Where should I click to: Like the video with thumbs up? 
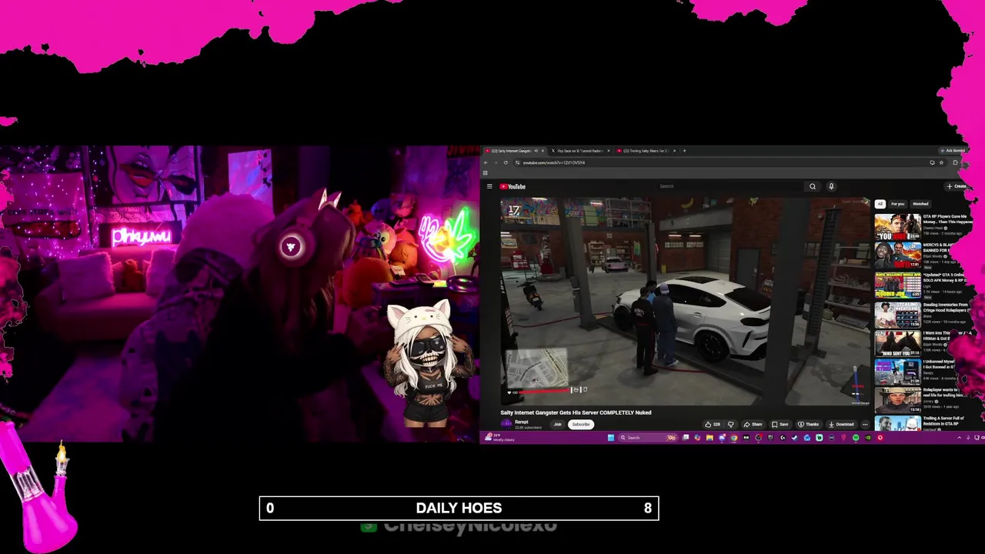(713, 424)
